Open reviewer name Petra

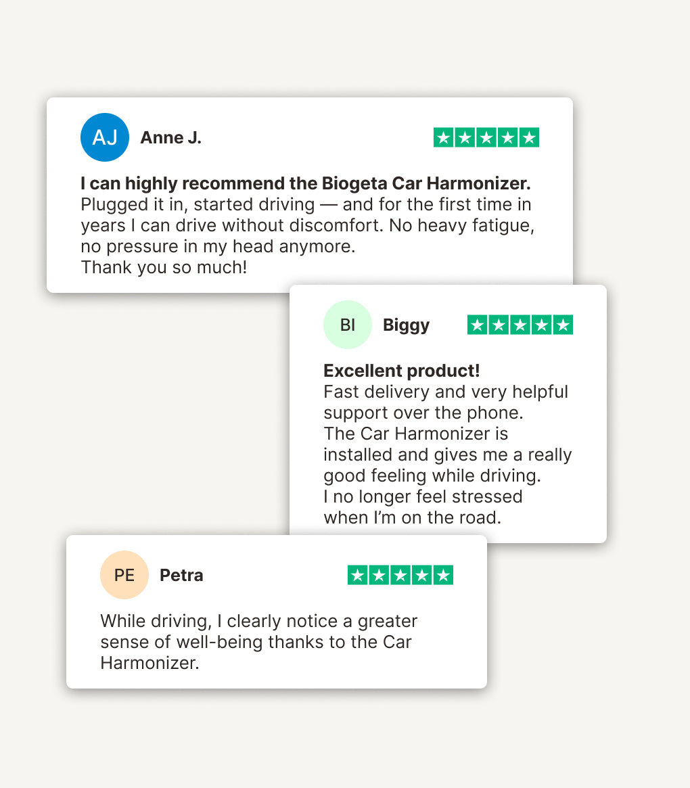pyautogui.click(x=181, y=576)
